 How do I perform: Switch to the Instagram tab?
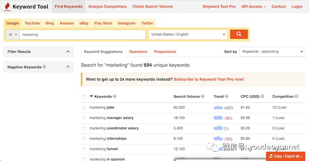127,23
